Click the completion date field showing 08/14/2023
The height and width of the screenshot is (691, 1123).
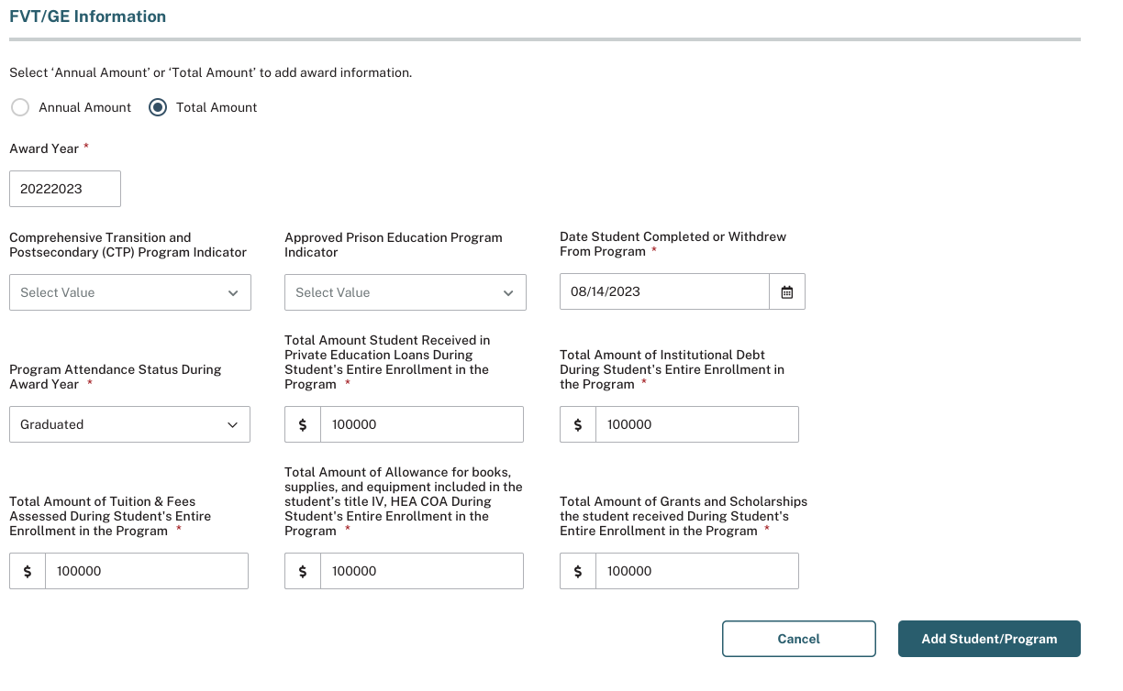tap(664, 291)
